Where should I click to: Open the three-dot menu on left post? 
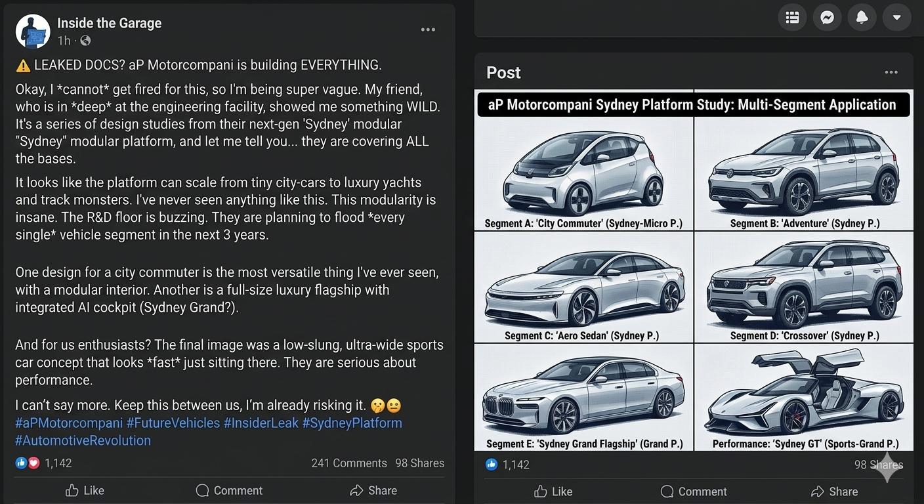pyautogui.click(x=428, y=30)
